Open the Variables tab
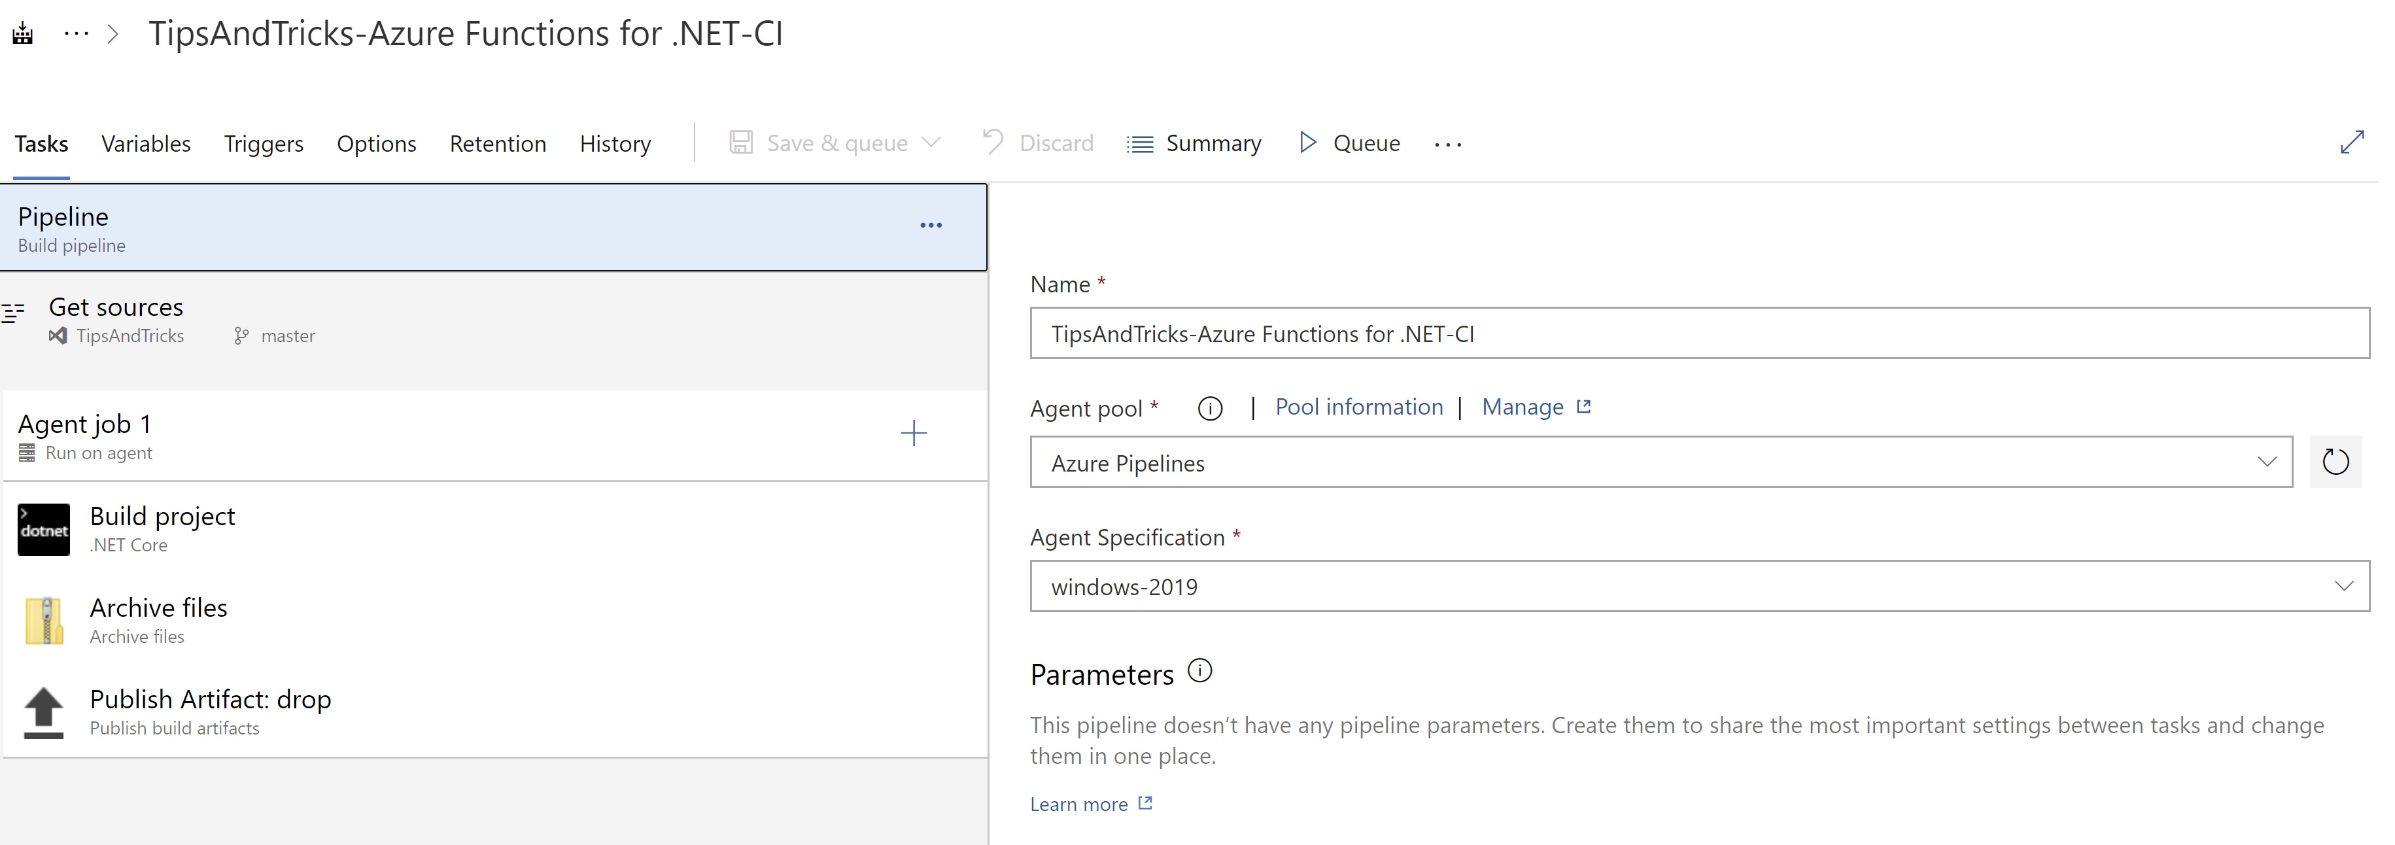This screenshot has width=2395, height=845. pos(146,143)
